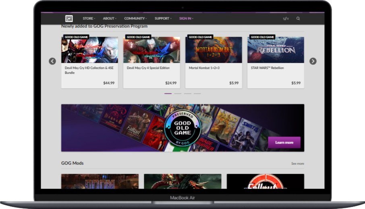This screenshot has width=365, height=209.
Task: Open the Fallout mod thumbnail
Action: tap(265, 181)
